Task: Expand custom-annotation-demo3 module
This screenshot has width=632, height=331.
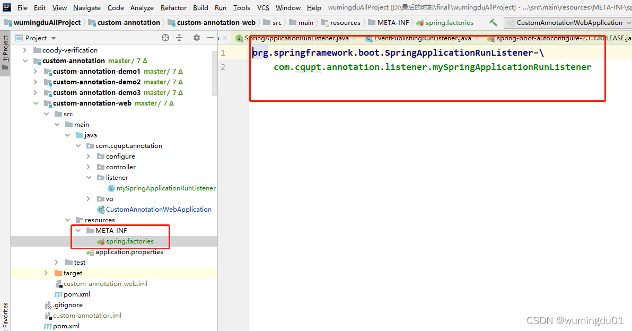Action: 36,92
